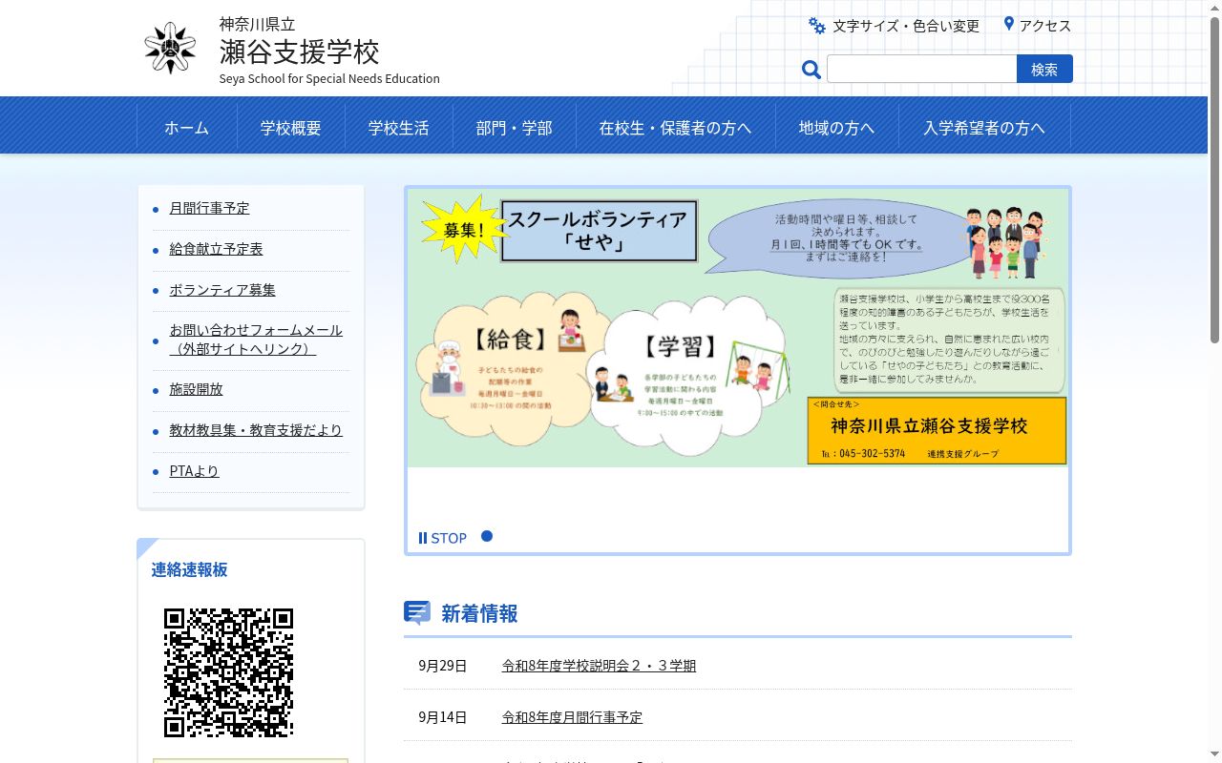This screenshot has height=763, width=1222.
Task: Click the page vertical scrollbar thumb
Action: click(x=1214, y=179)
